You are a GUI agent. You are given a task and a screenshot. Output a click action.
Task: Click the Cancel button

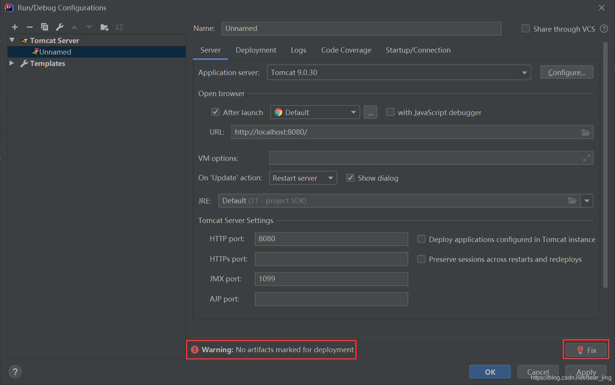click(x=538, y=372)
